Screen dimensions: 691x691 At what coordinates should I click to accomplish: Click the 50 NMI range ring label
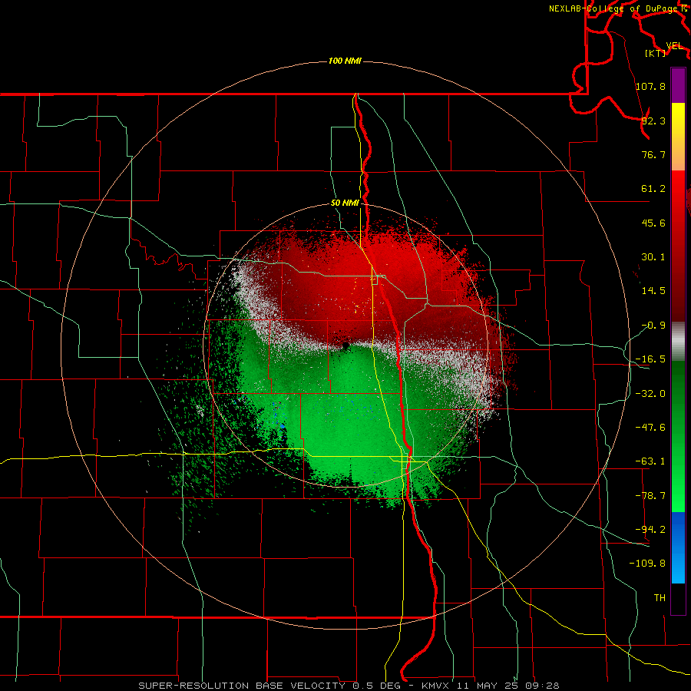[x=345, y=203]
